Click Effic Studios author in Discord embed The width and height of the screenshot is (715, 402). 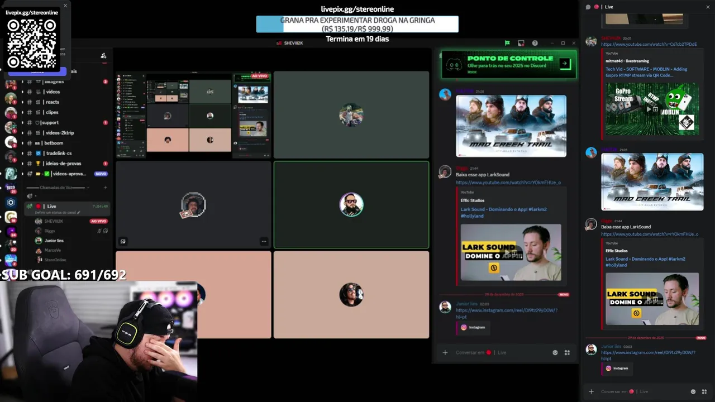click(473, 200)
